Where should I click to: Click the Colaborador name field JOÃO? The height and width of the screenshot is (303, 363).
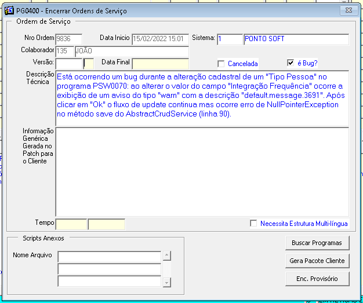132,51
